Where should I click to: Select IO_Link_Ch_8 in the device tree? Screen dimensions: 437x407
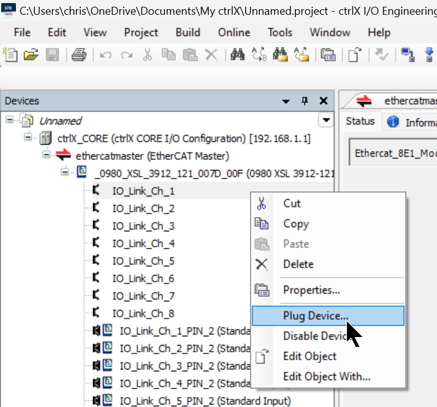coord(143,314)
